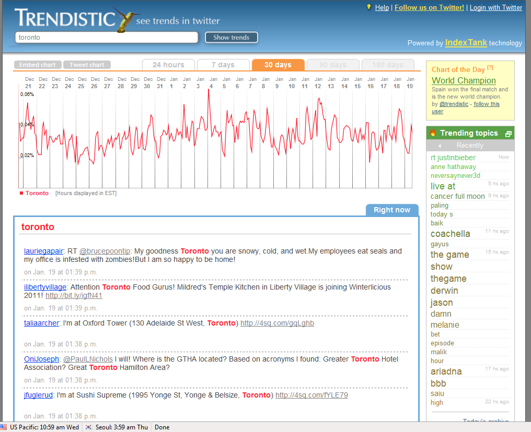Select the 180 days tab
The height and width of the screenshot is (432, 531).
tap(388, 65)
